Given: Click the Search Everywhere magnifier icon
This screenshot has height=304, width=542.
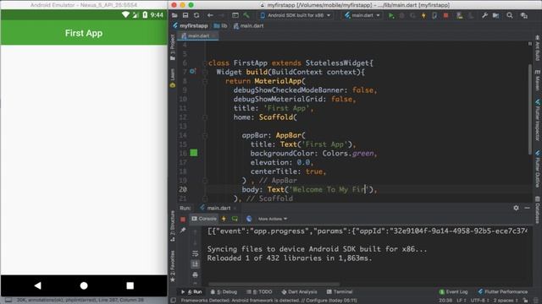Looking at the screenshot, I should click(510, 15).
